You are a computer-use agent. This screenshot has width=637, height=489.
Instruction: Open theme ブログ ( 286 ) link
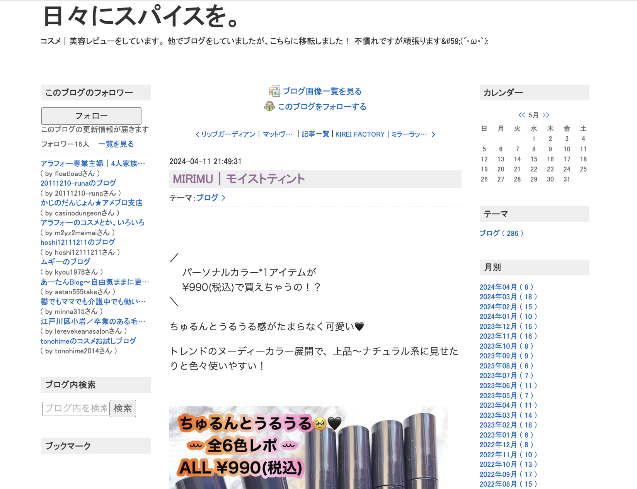coord(501,233)
